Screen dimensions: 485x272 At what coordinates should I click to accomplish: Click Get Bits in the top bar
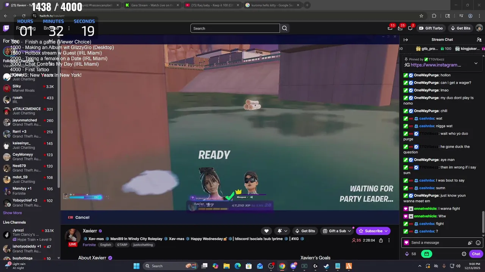[460, 28]
